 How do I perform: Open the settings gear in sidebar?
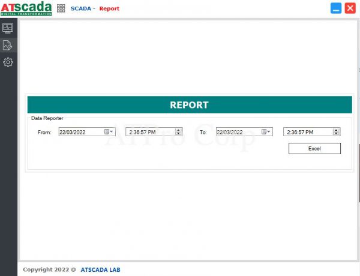pyautogui.click(x=8, y=62)
